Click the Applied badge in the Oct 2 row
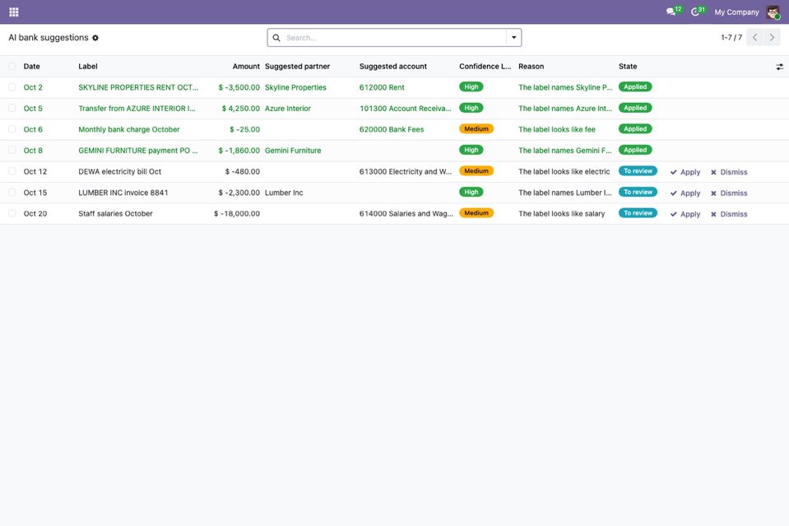Screen dimensions: 789x526 (635, 87)
